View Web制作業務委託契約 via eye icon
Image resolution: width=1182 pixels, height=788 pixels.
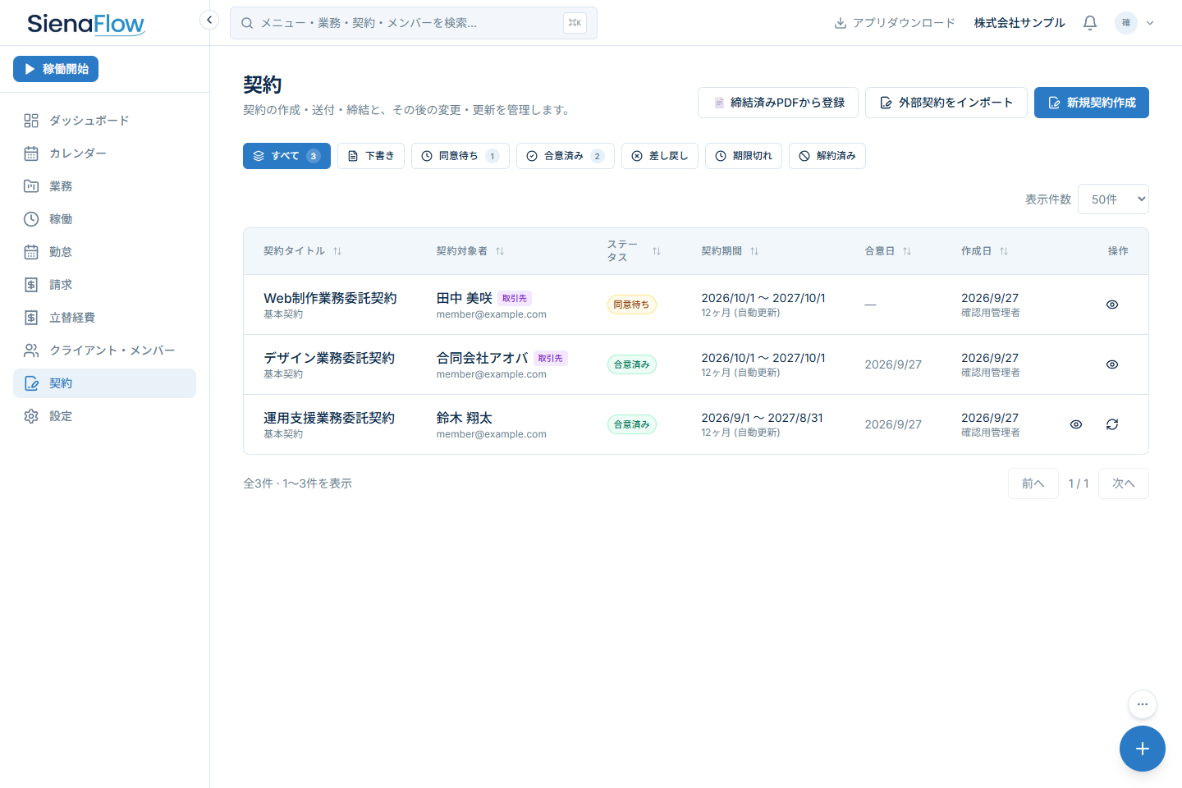click(1112, 305)
